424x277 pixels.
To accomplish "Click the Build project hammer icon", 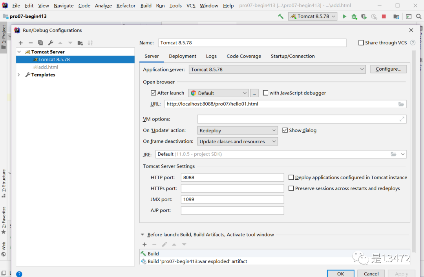I will coord(281,16).
